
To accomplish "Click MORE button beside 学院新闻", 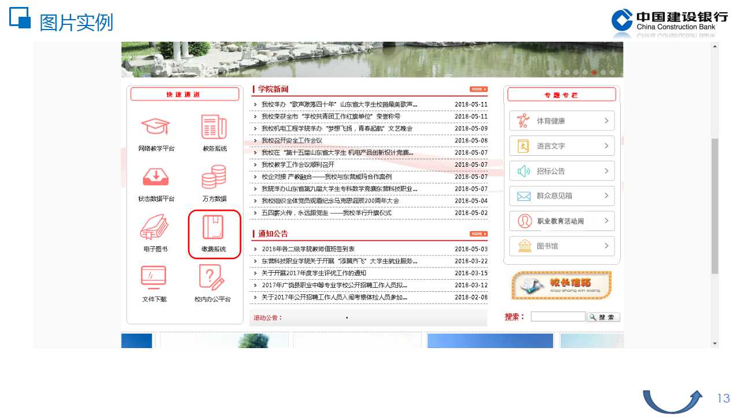I will [478, 89].
